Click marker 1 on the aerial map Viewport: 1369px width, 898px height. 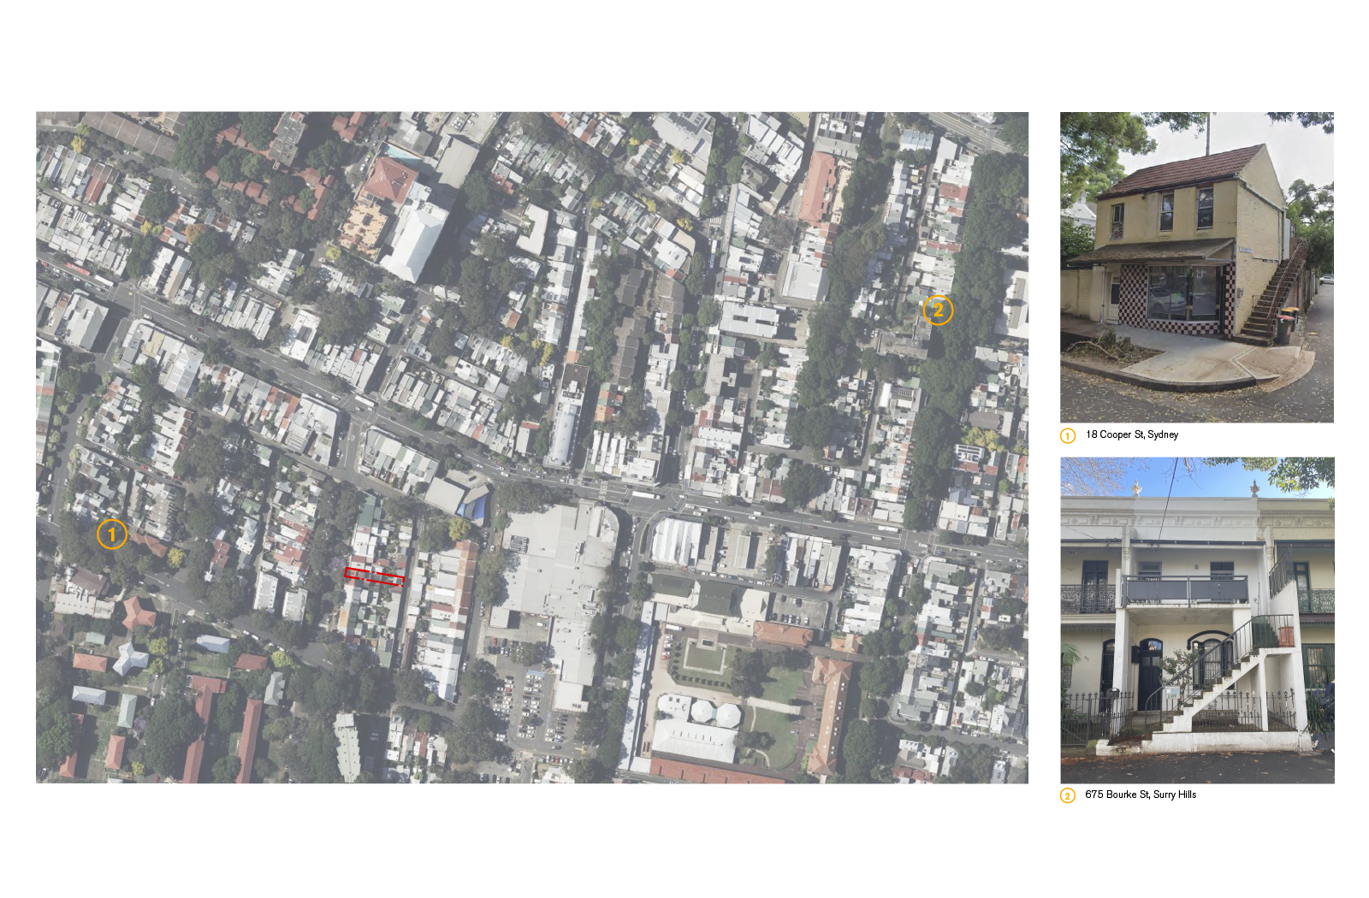(x=112, y=535)
